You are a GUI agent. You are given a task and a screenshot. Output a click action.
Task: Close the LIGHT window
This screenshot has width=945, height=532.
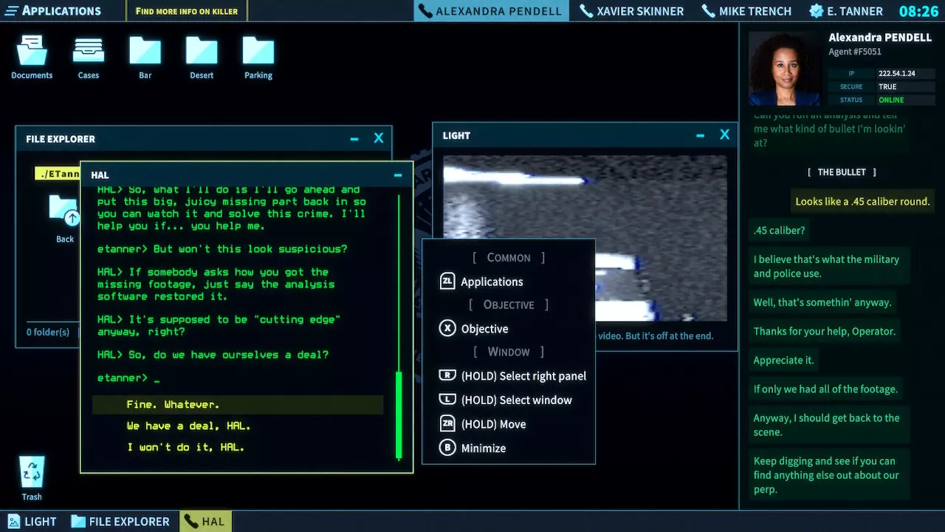(724, 134)
